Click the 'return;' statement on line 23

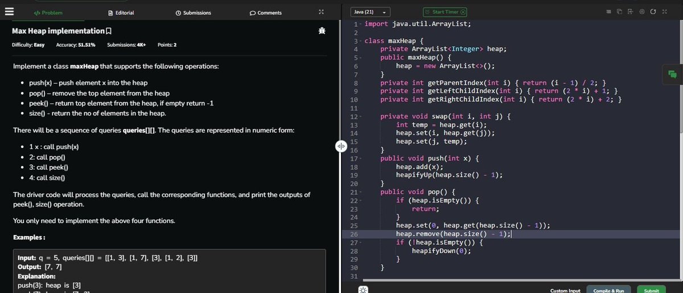click(x=425, y=209)
